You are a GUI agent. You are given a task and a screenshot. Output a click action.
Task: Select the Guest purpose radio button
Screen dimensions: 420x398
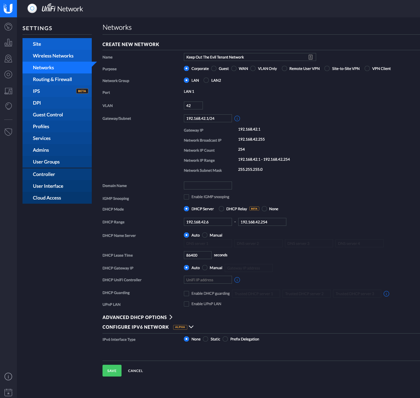(214, 69)
